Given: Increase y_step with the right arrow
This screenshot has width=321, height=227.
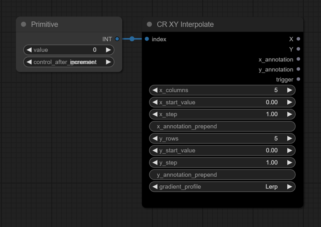Looking at the screenshot, I should tap(289, 162).
